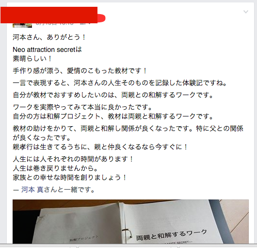Click the line starting 手作り感が漂う
The image size is (257, 248).
(x=80, y=71)
